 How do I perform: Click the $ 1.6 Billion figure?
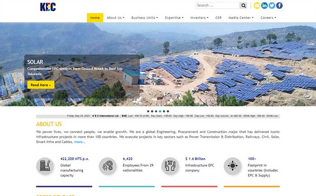click(195, 159)
